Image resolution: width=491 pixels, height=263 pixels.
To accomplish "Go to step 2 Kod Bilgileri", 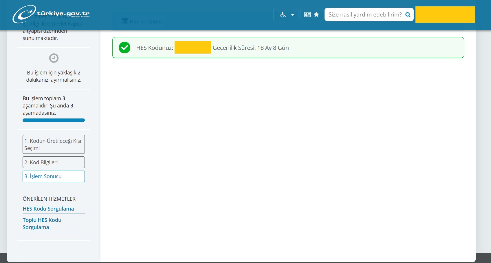I will 54,162.
